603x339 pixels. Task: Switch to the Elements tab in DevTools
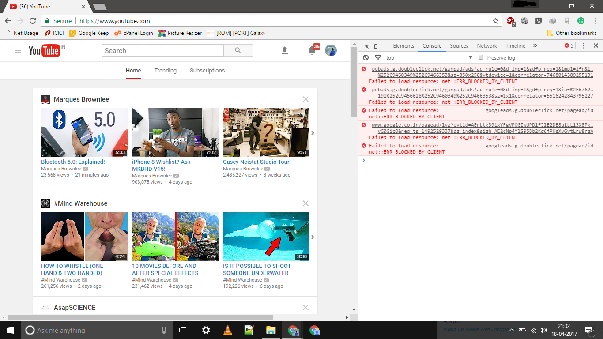click(x=403, y=46)
